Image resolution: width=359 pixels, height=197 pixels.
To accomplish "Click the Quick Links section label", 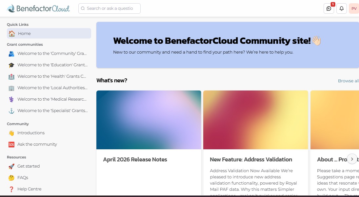I will click(18, 25).
